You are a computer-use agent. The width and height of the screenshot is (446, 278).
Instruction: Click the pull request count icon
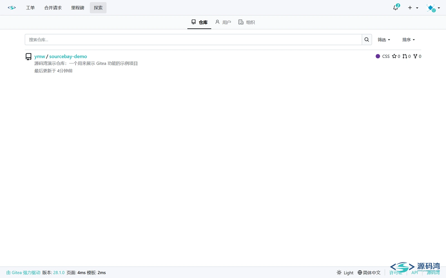click(x=405, y=56)
